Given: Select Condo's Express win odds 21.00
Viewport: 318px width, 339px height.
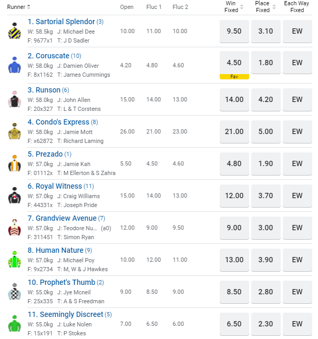Looking at the screenshot, I should 234,131.
